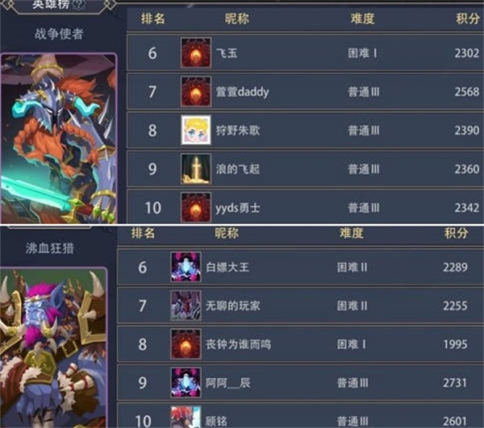Viewport: 484px width, 428px height.
Task: Click the 难度 column header in bottom table
Action: pos(351,233)
